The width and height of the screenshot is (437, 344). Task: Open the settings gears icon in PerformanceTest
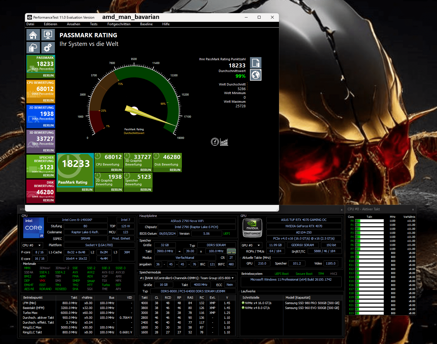point(48,48)
